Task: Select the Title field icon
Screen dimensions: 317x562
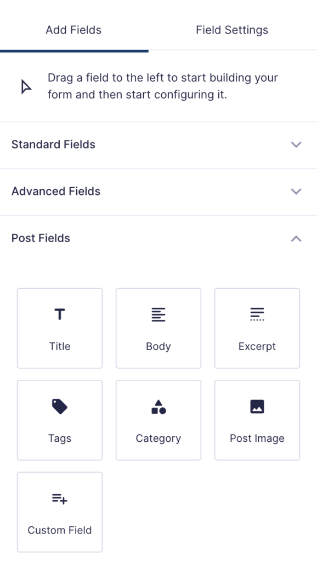Action: (x=59, y=314)
